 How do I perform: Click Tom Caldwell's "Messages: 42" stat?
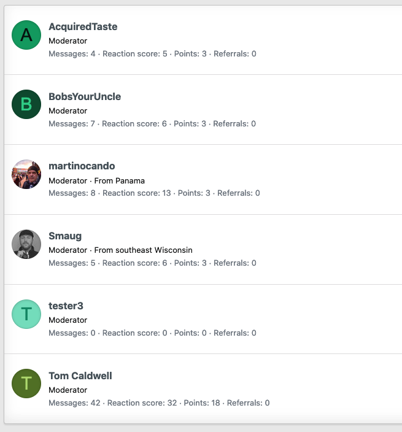pos(74,403)
